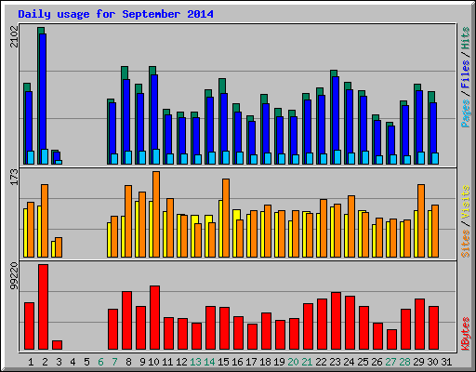Click green weekend day label 27
Viewport: 476px width, 372px height.
390,362
